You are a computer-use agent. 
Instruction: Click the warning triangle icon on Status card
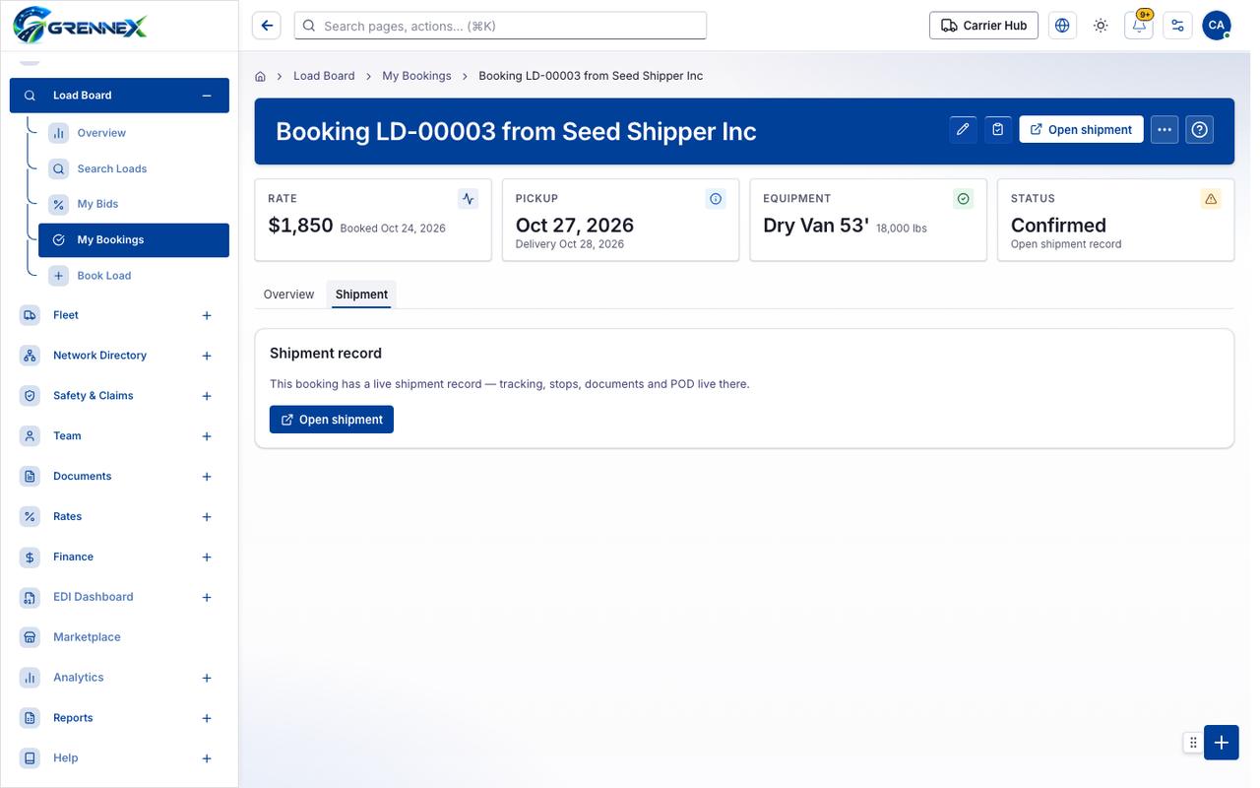[x=1211, y=199]
